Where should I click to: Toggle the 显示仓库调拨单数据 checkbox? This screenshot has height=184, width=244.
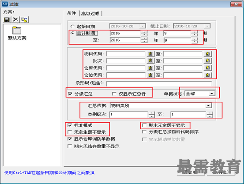[70, 139]
